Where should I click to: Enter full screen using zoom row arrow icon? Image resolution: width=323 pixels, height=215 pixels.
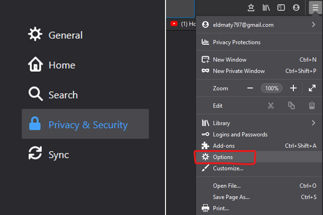[312, 88]
